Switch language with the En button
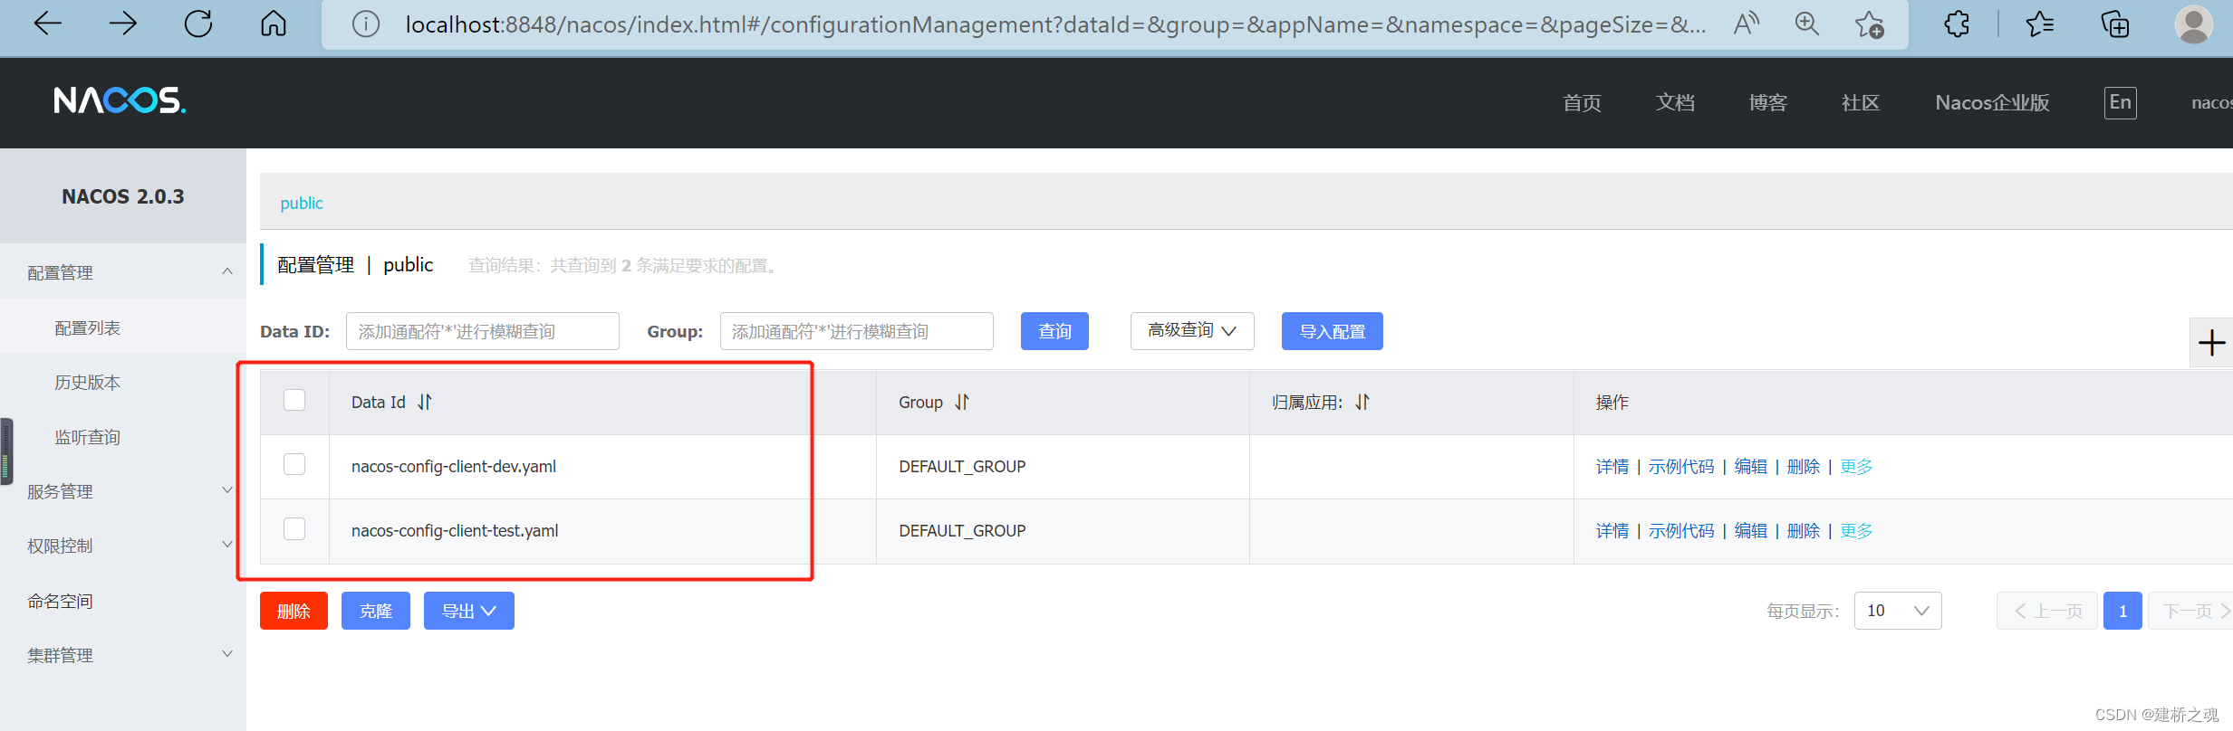 (2120, 102)
